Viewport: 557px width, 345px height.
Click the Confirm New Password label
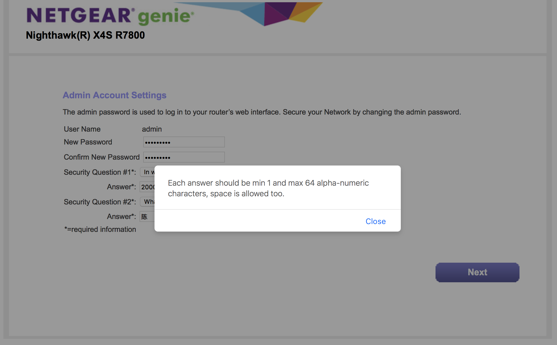point(102,157)
